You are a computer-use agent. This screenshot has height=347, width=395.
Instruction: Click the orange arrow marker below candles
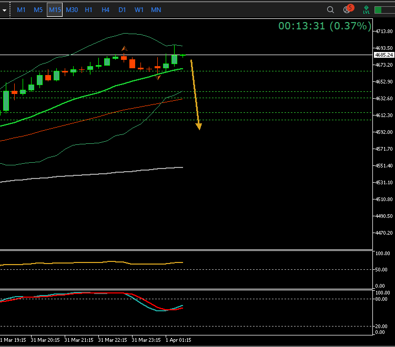click(x=159, y=77)
